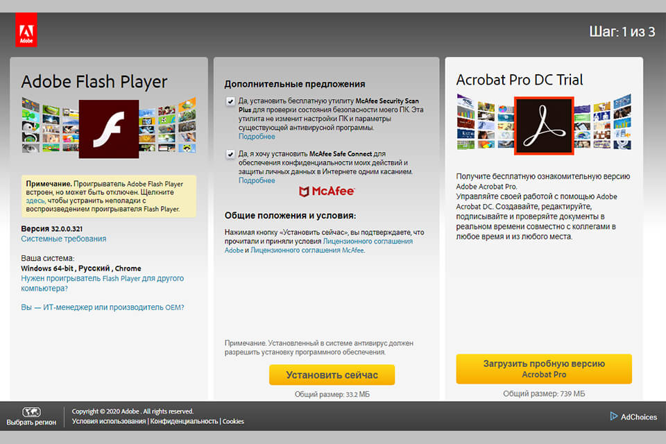Select the Acrobat Pro DC icon
Viewport: 666px width, 444px height.
click(x=544, y=127)
